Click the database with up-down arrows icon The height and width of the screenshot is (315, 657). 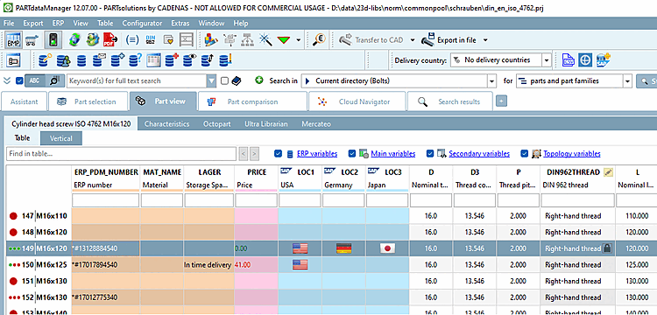click(x=208, y=60)
